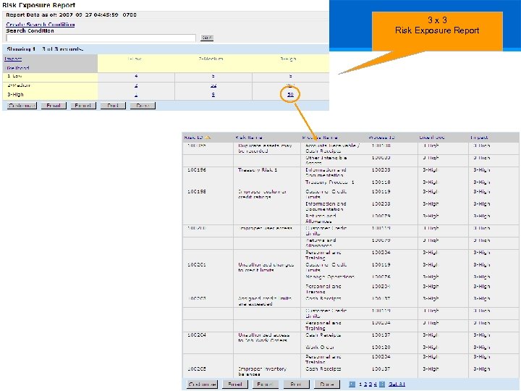Image resolution: width=521 pixels, height=391 pixels.
Task: Click Print button under the detail table
Action: coord(296,384)
